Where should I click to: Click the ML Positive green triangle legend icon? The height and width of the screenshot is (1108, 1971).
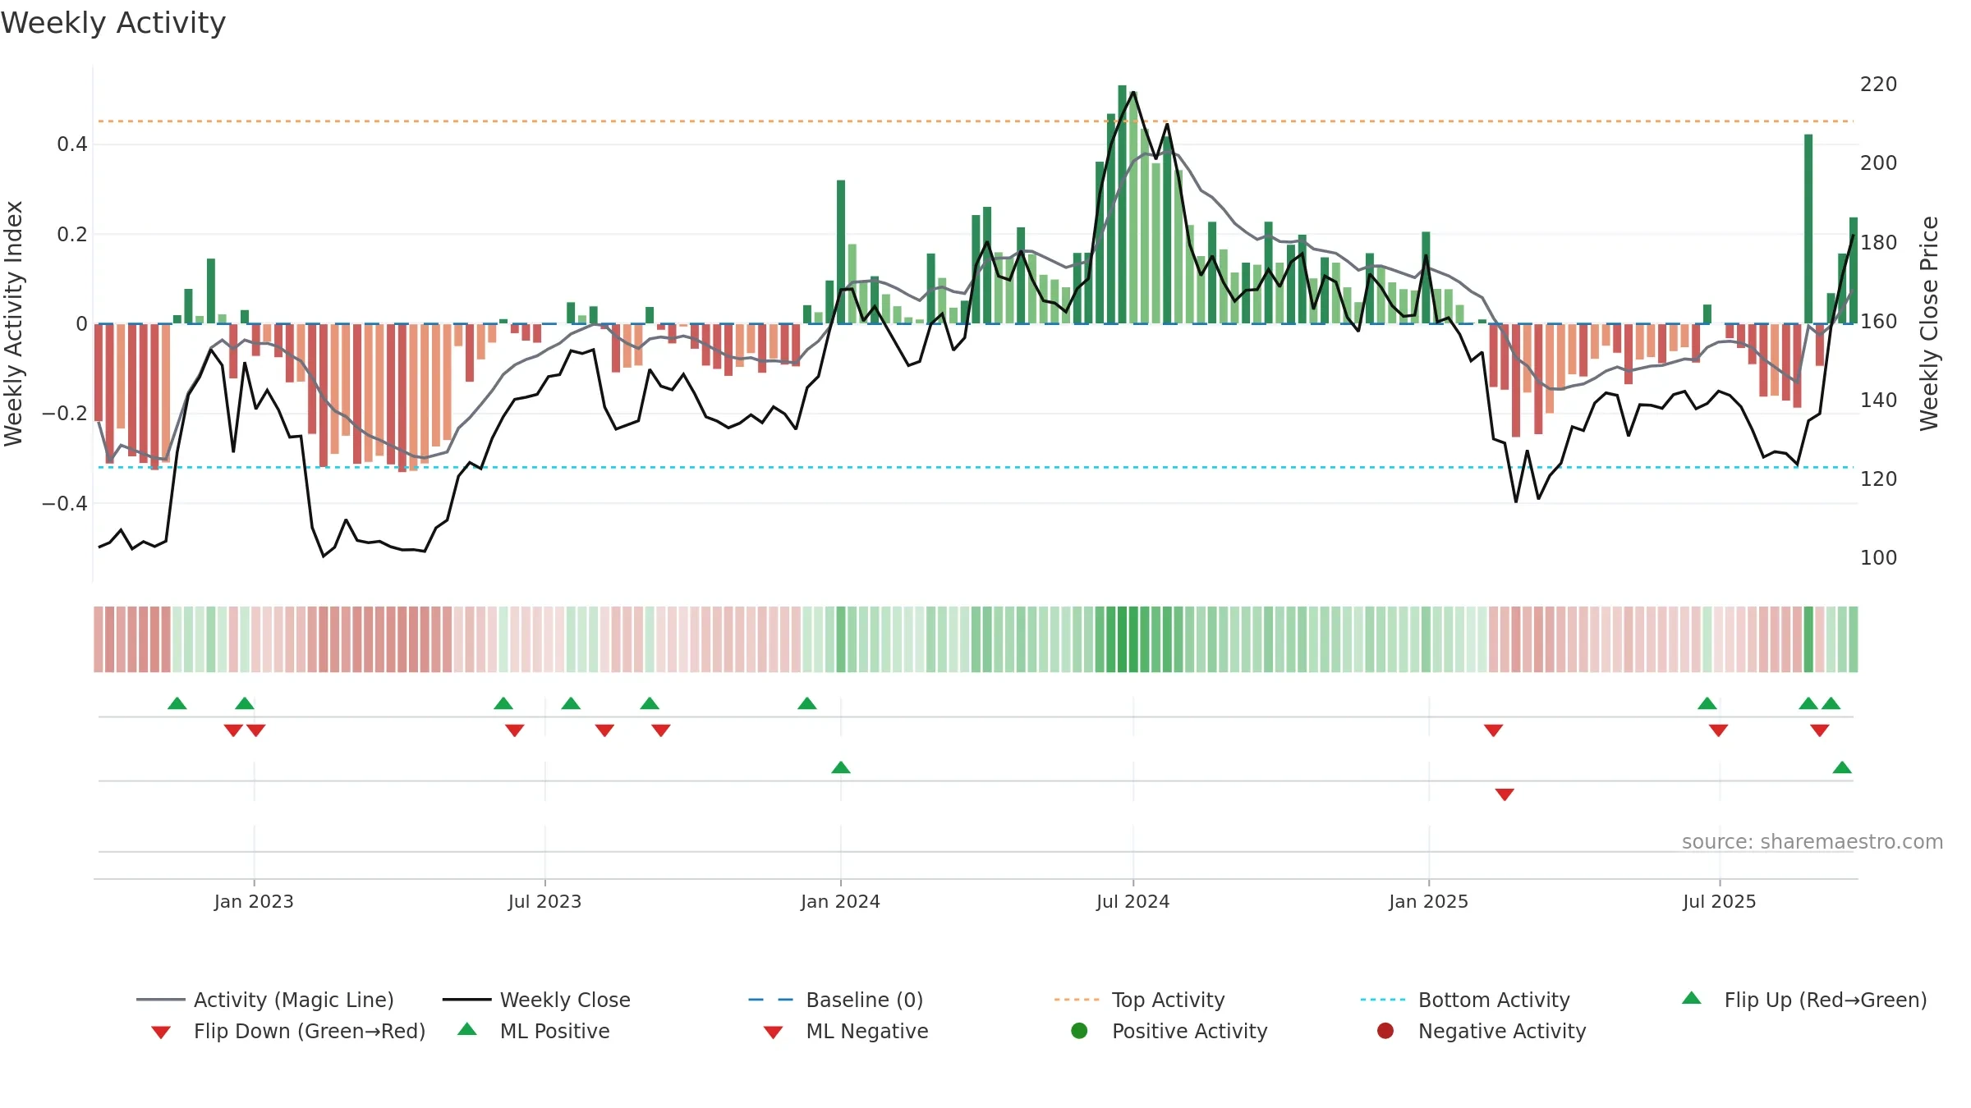pyautogui.click(x=467, y=1029)
